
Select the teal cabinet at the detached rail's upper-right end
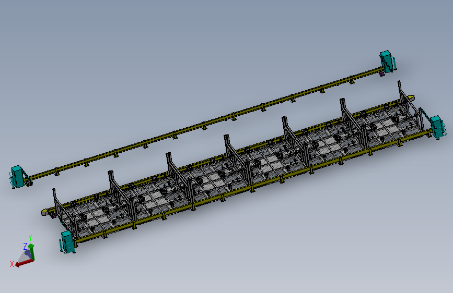[386, 62]
